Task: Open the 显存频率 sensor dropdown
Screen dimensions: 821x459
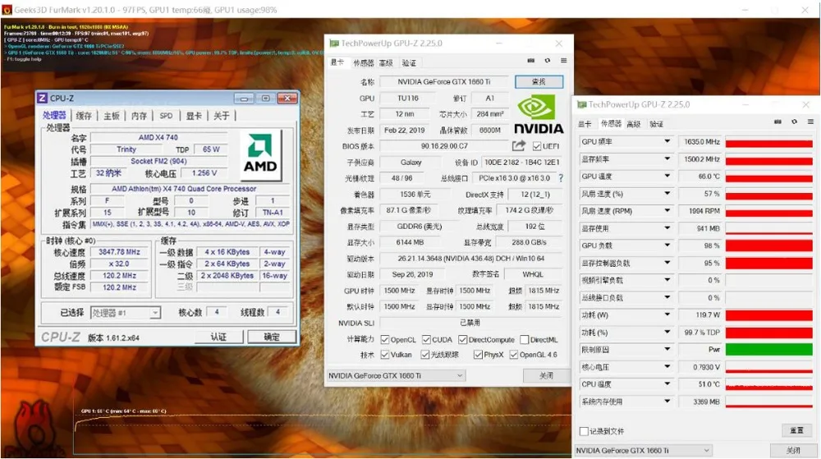Action: (667, 159)
